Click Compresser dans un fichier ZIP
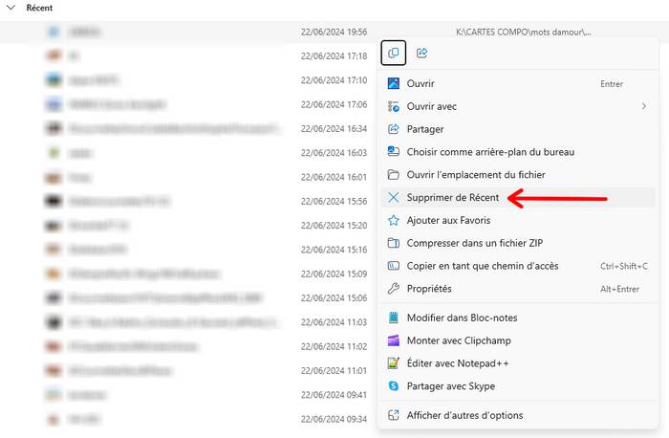 point(518,243)
